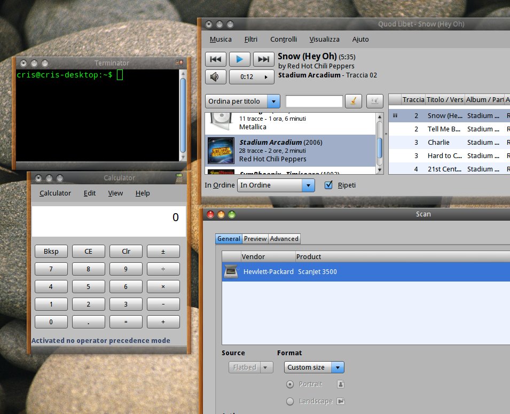Click the decimal point key in Calculator
The image size is (510, 414).
point(89,322)
